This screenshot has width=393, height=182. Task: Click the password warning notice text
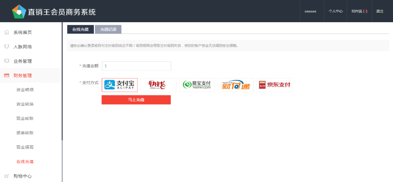[154, 45]
